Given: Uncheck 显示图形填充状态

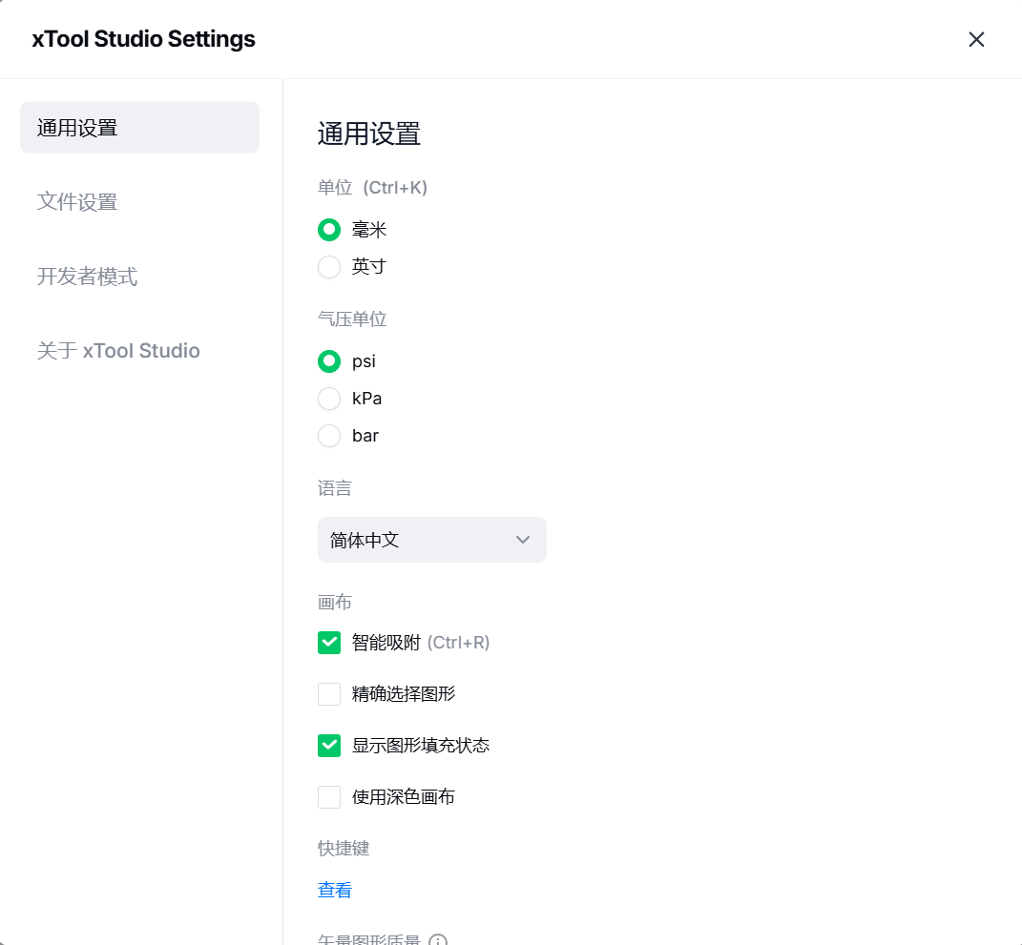Looking at the screenshot, I should 329,746.
